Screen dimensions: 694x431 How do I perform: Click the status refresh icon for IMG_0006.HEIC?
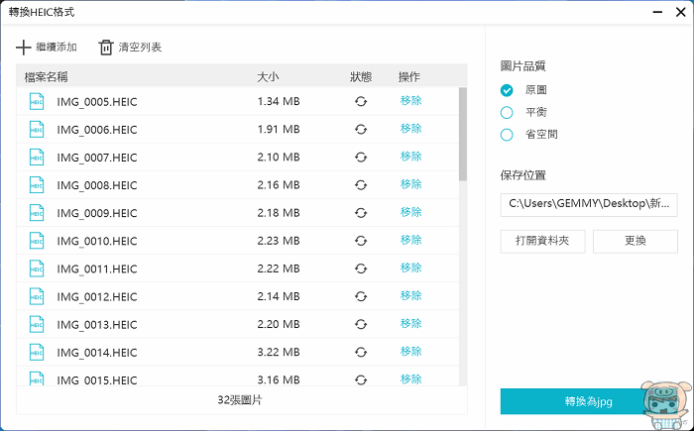pos(361,129)
